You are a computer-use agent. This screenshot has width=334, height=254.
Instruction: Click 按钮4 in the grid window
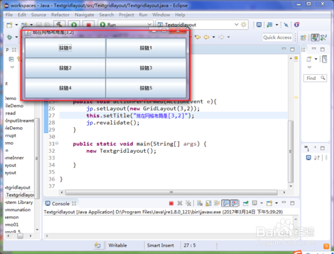[65, 88]
